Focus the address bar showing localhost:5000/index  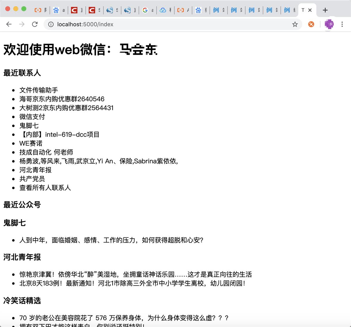(173, 24)
